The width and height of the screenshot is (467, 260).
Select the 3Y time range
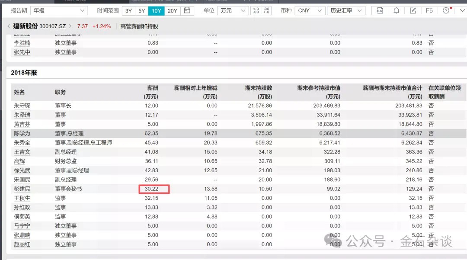point(128,11)
